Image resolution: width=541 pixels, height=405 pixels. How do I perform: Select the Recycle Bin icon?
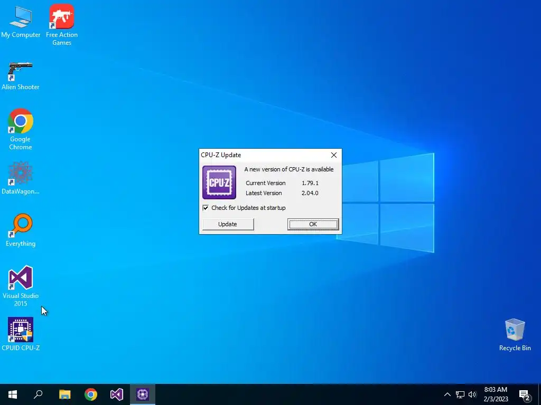tap(515, 335)
